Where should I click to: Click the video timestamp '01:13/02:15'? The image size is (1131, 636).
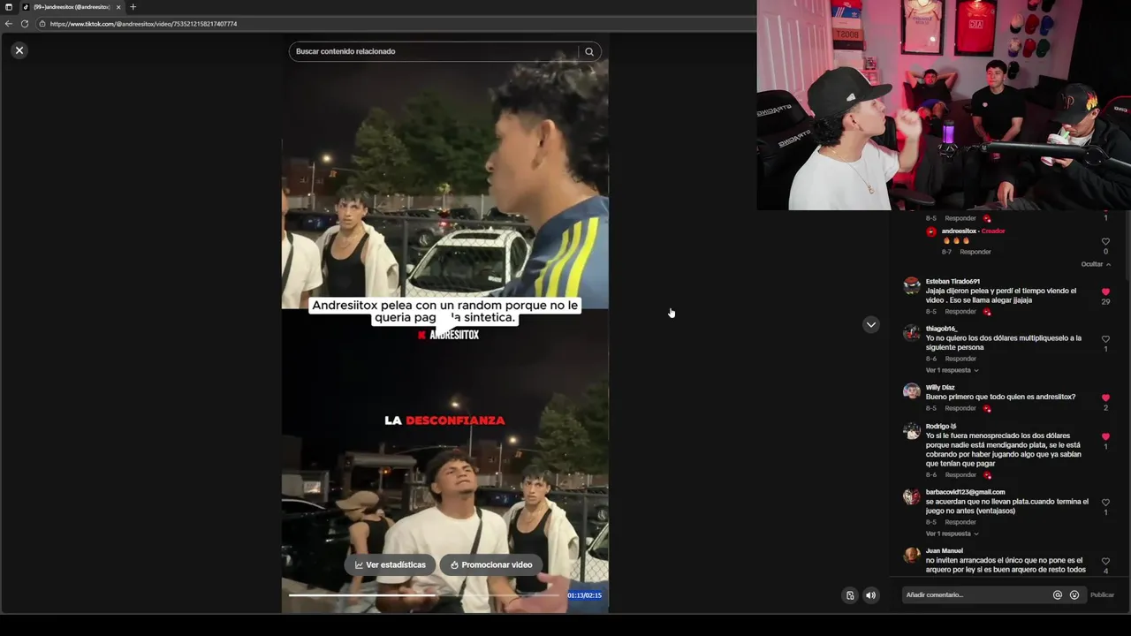[x=584, y=595]
